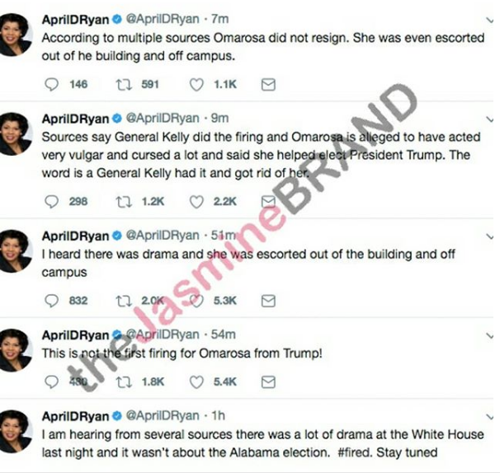
Task: Retweet the 'first firing' tweet with 1.8K retweets
Action: tap(124, 382)
